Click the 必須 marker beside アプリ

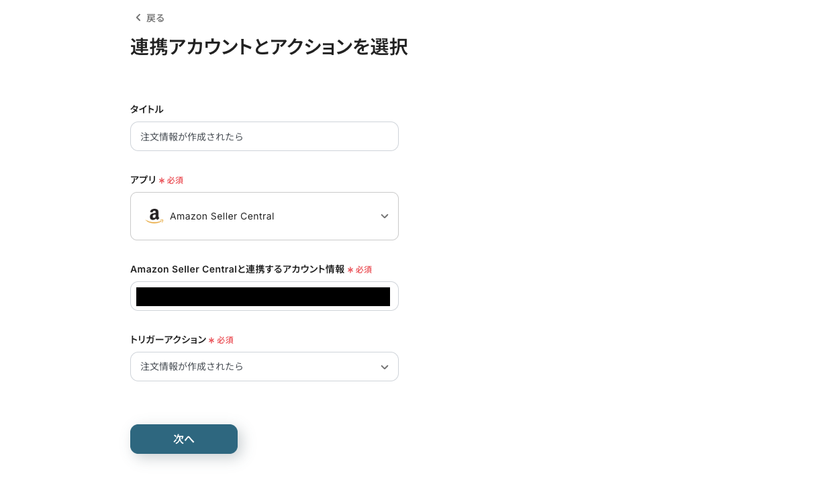(175, 181)
